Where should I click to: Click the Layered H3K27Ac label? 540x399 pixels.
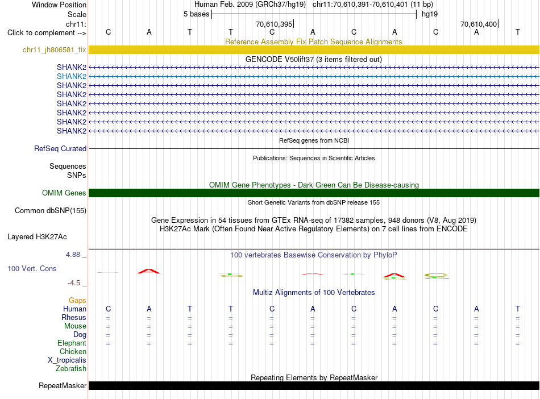click(37, 237)
